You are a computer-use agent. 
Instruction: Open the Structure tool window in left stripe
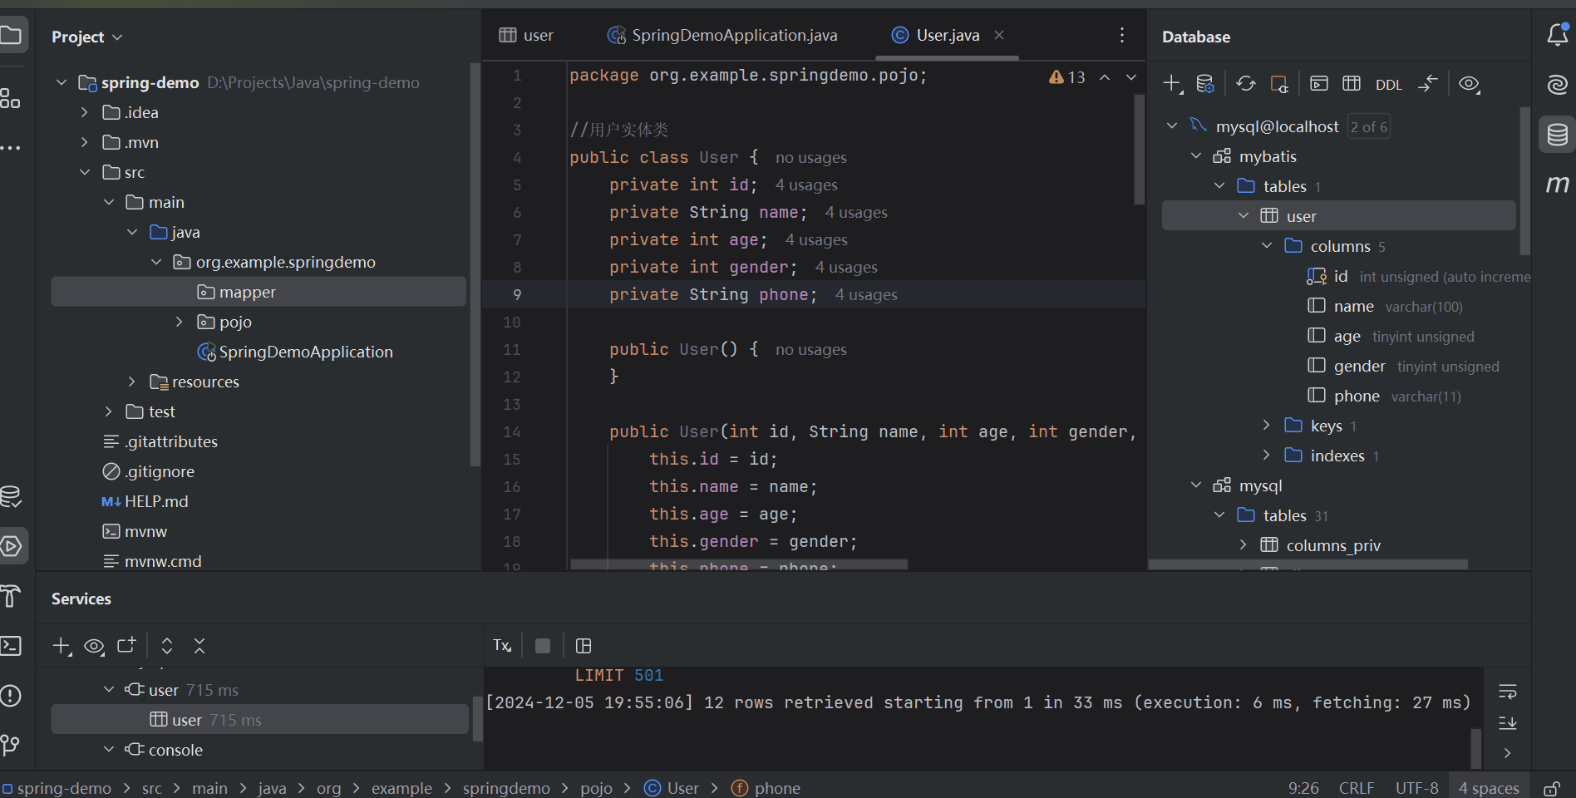(10, 98)
